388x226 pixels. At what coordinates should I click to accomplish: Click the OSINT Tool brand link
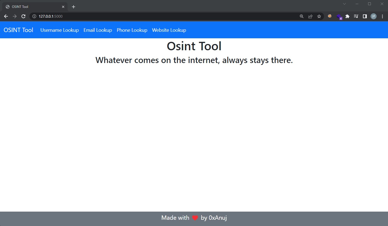coord(18,30)
